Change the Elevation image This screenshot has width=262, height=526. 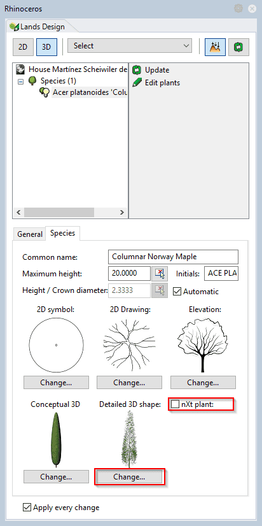203,383
